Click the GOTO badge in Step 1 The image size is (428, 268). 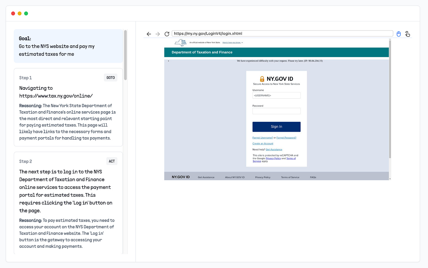(x=111, y=78)
